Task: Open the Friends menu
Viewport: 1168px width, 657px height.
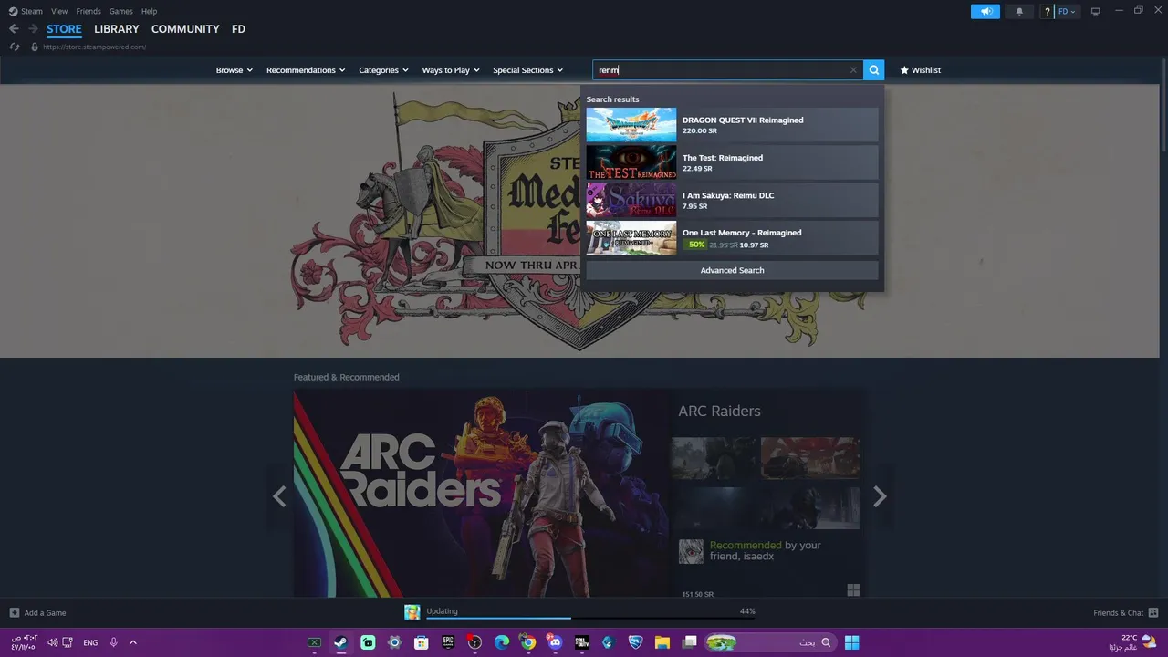Action: click(89, 11)
